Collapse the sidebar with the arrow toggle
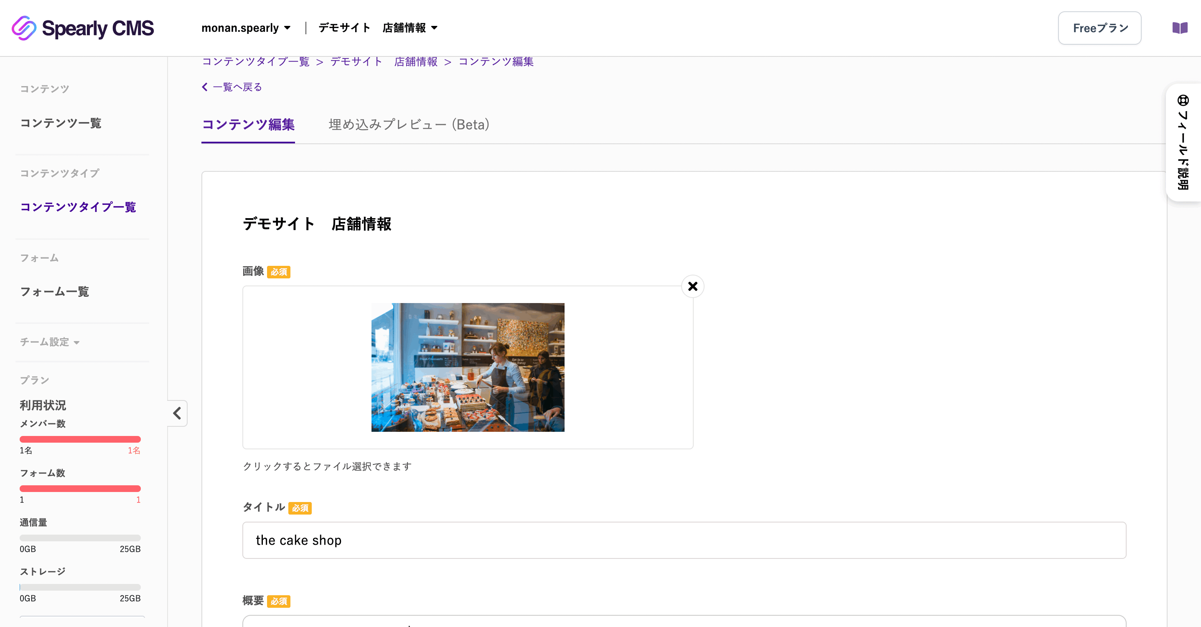 177,413
